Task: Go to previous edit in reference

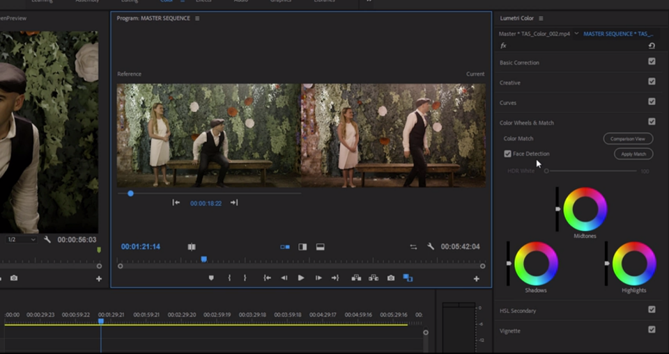Action: 176,203
